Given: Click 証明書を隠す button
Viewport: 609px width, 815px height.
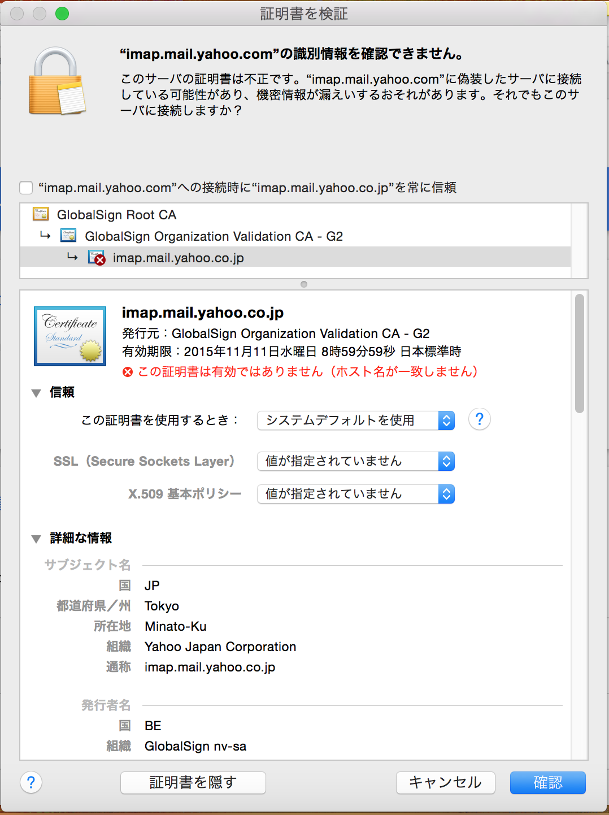Looking at the screenshot, I should click(193, 783).
